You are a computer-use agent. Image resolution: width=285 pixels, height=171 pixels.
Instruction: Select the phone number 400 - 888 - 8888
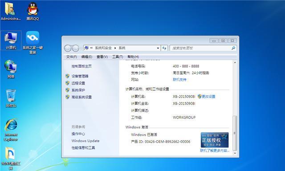tap(186, 66)
